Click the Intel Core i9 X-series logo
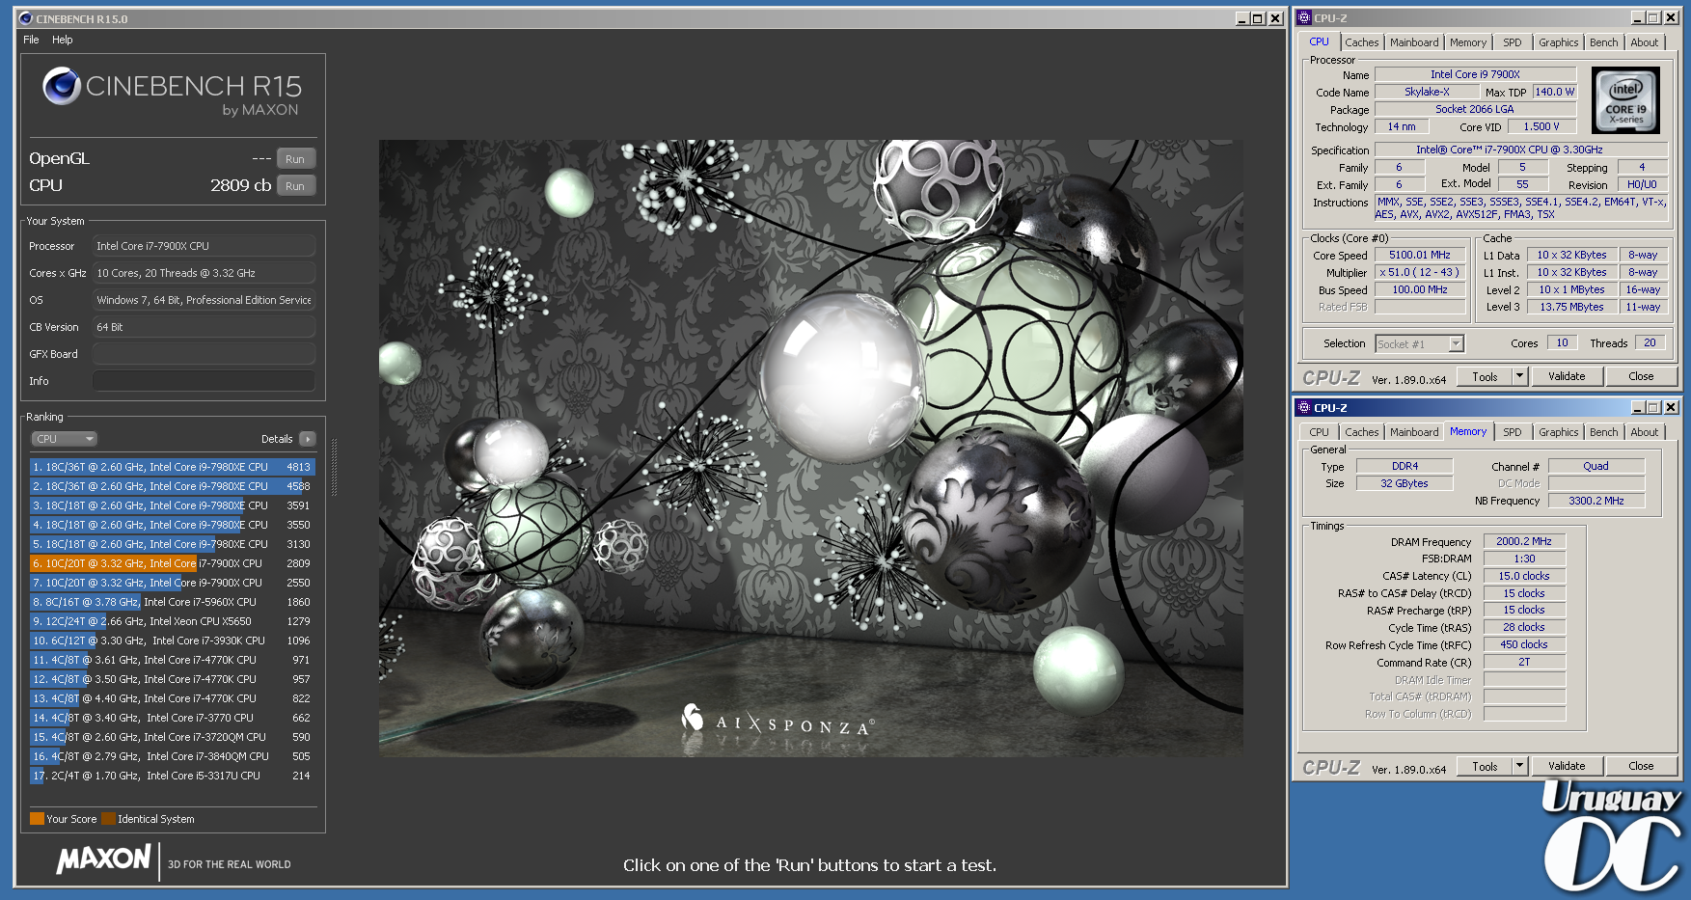 pyautogui.click(x=1625, y=99)
